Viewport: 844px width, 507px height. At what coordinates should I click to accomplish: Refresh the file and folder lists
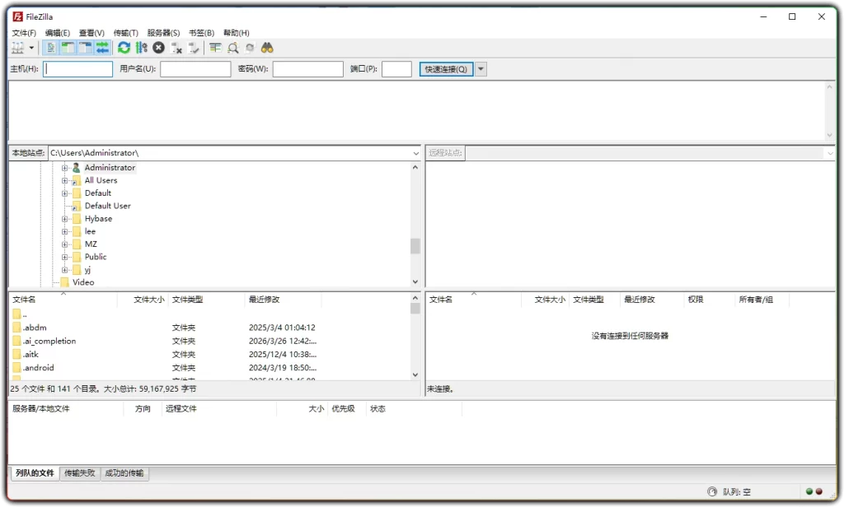point(124,47)
